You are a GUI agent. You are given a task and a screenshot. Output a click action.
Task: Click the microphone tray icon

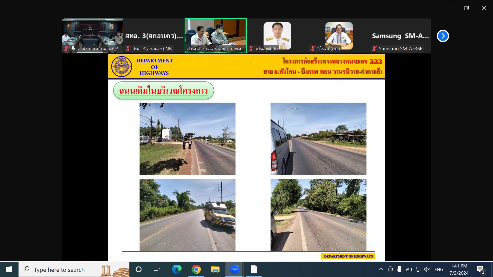click(x=399, y=269)
